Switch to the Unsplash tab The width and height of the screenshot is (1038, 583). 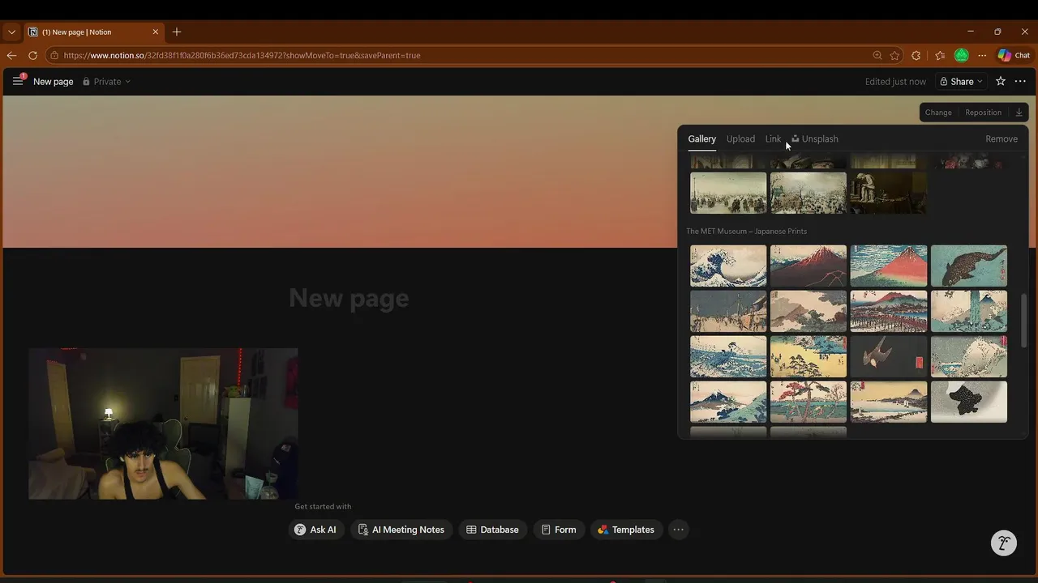[815, 138]
